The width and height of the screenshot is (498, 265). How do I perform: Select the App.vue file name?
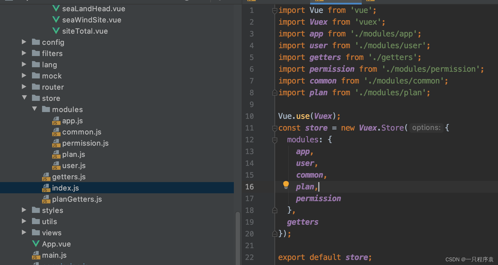(56, 244)
